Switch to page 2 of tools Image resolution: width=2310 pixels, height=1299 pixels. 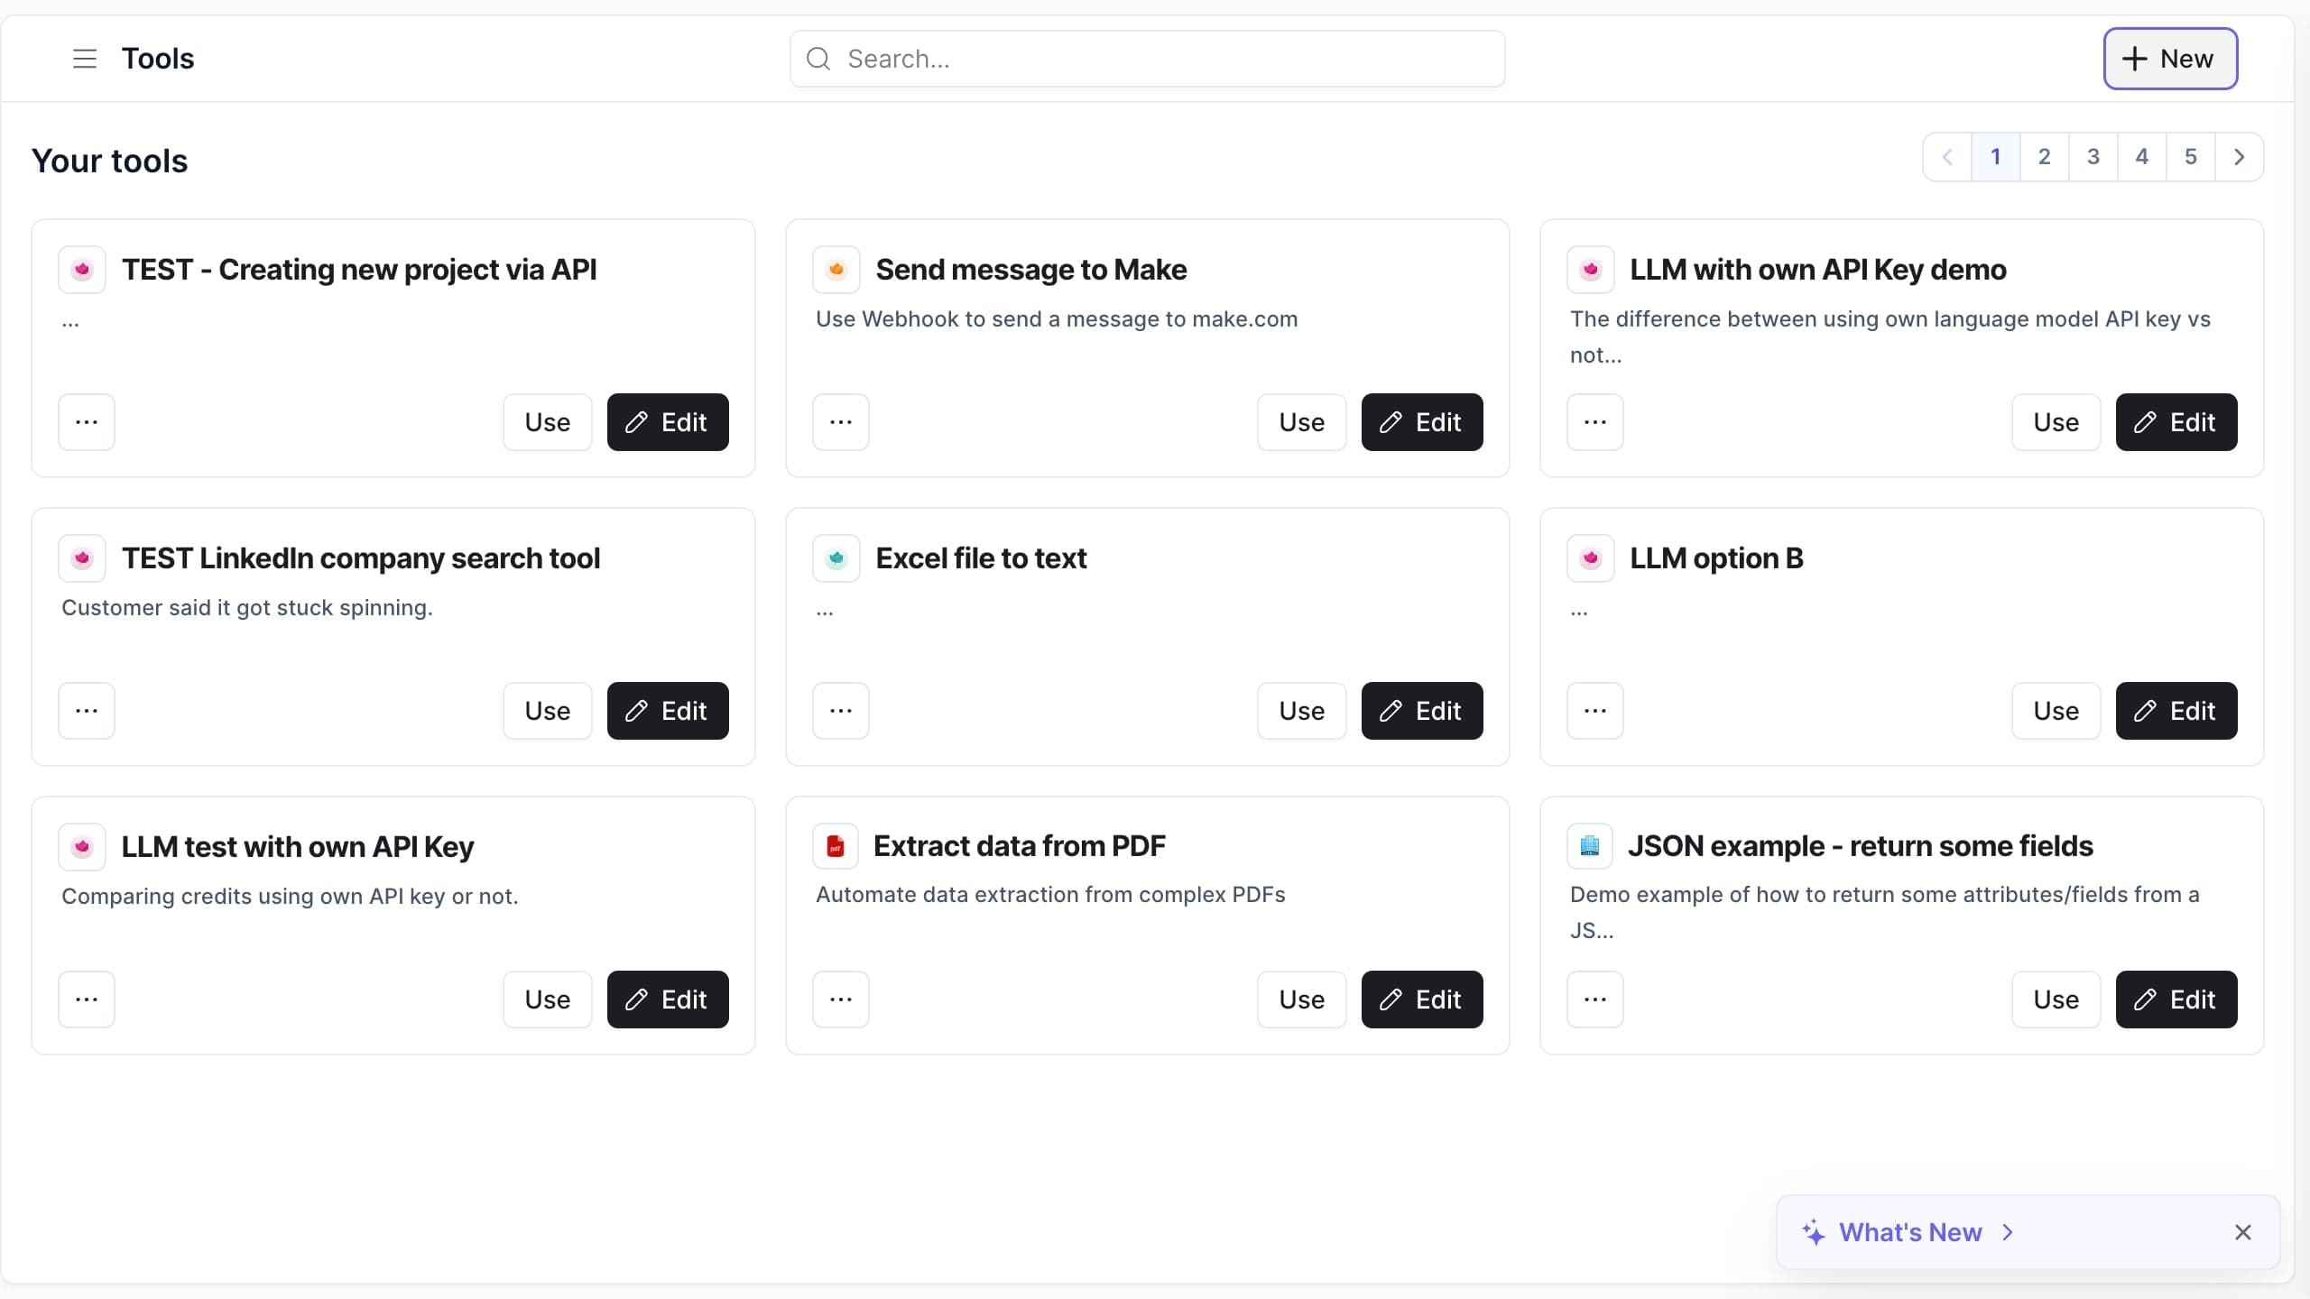2045,157
